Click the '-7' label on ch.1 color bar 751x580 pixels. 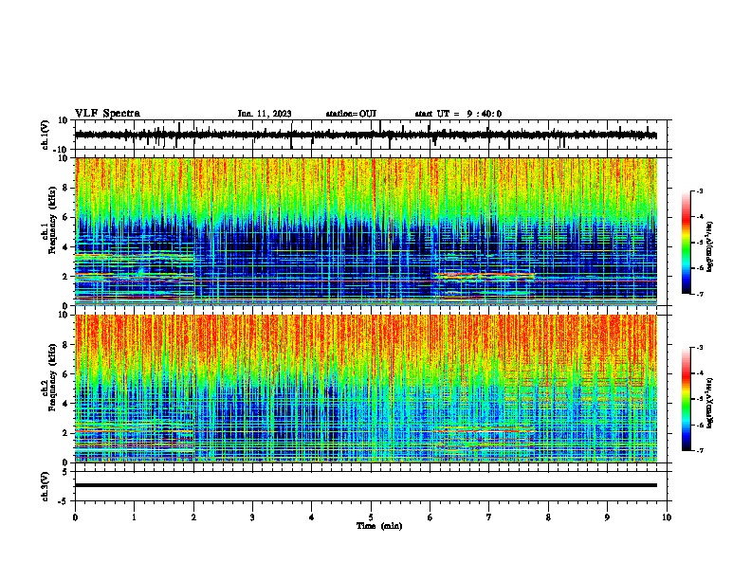[699, 294]
